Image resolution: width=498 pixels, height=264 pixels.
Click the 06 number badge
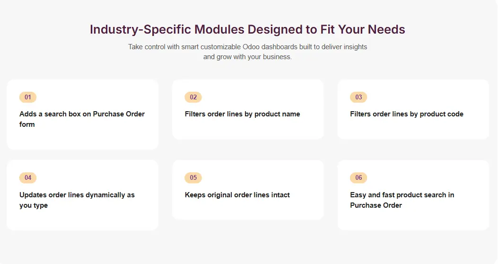(x=358, y=178)
